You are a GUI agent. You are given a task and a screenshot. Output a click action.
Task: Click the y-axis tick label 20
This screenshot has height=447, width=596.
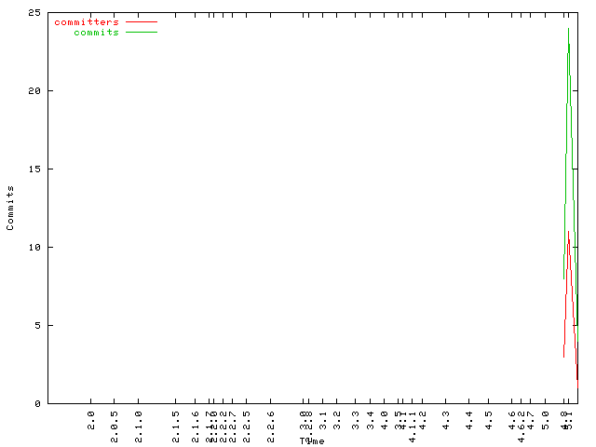point(34,91)
